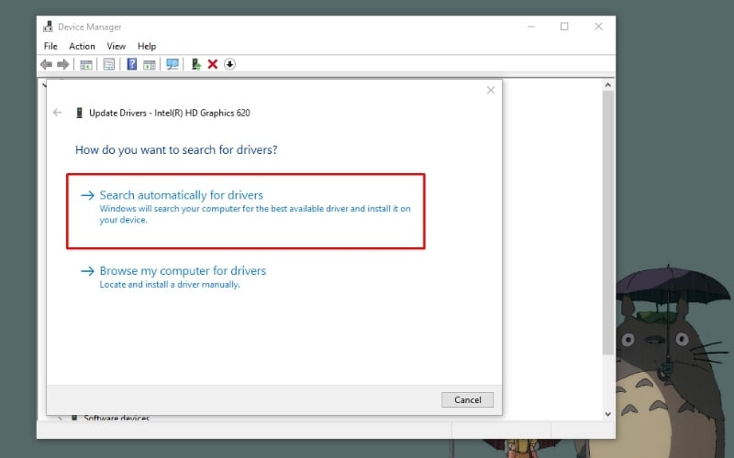
Task: Open the Help menu
Action: 147,46
